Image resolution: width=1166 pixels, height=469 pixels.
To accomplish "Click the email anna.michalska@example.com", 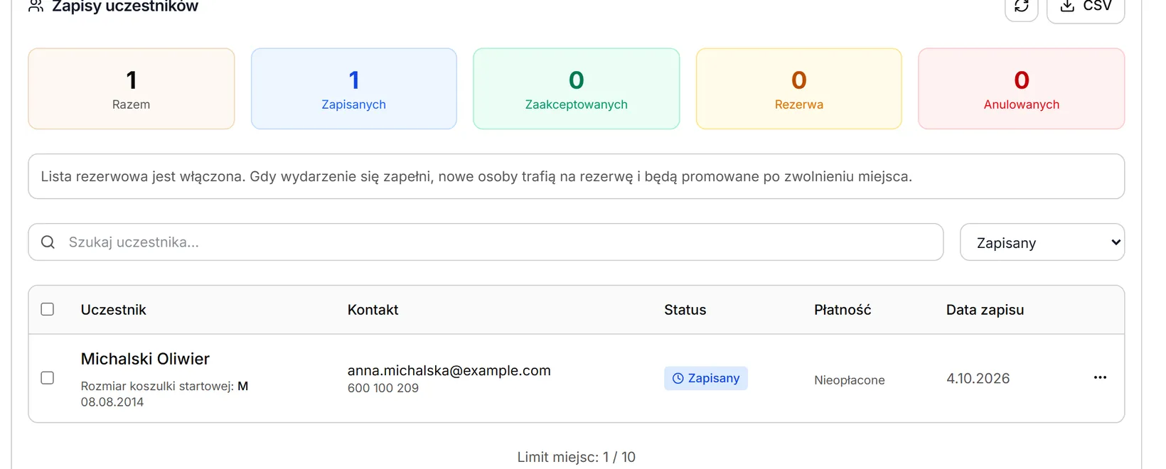I will pos(449,370).
